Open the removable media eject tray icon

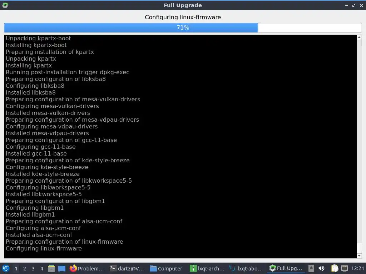click(x=311, y=268)
